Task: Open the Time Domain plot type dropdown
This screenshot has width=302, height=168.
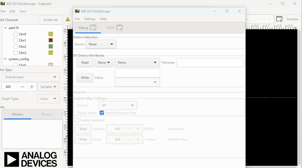Action: click(x=30, y=77)
